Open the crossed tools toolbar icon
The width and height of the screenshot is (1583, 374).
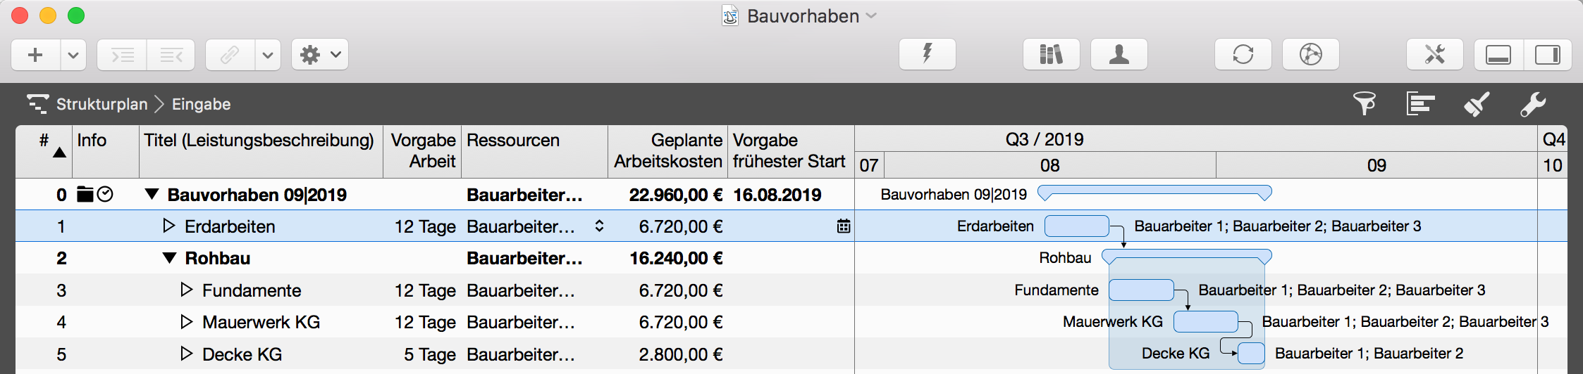click(x=1434, y=54)
